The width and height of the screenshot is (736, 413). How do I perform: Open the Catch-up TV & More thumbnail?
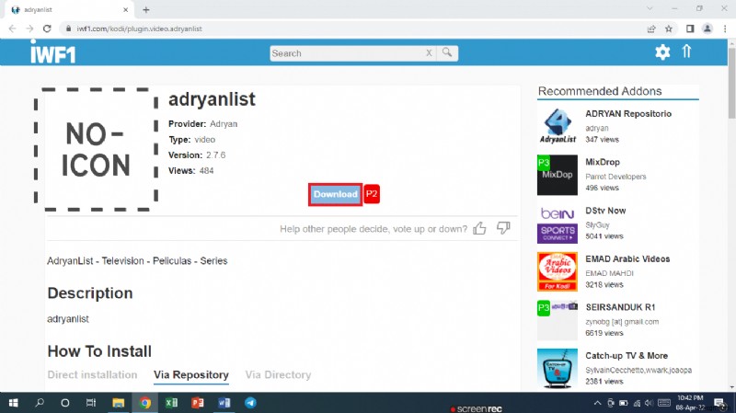click(558, 369)
